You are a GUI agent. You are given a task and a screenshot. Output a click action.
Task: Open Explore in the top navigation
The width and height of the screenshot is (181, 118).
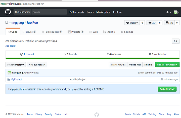pos(117,12)
